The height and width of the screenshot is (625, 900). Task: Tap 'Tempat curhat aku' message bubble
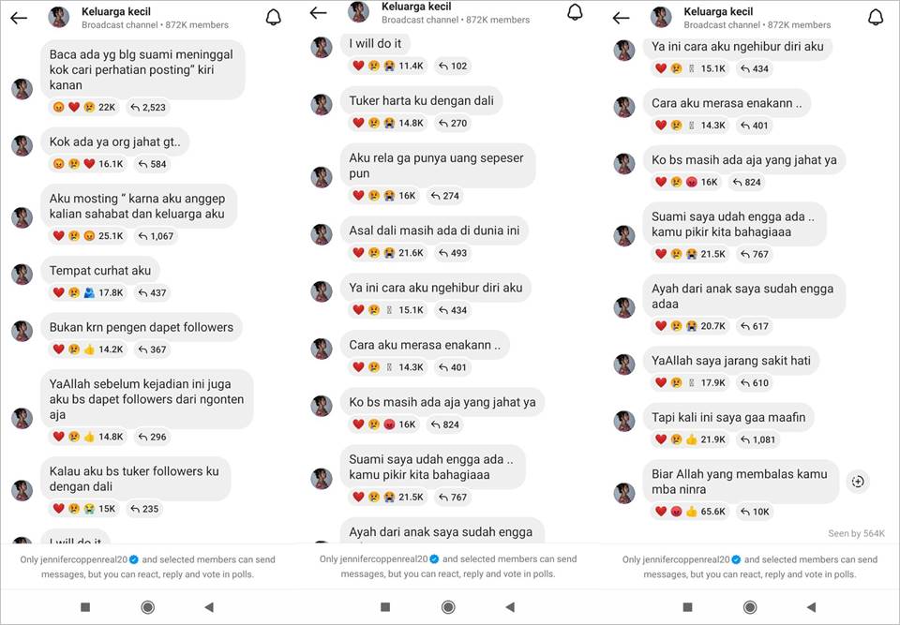100,270
